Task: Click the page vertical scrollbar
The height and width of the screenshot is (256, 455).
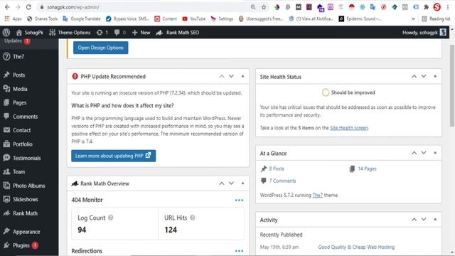Action: (x=452, y=85)
